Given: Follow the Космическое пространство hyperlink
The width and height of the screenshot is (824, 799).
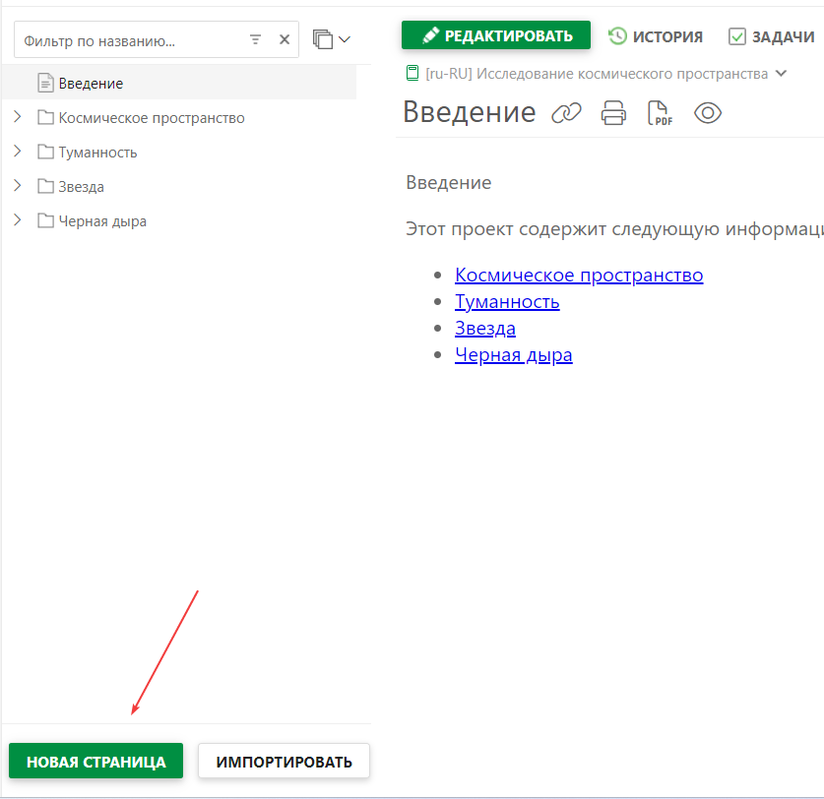Looking at the screenshot, I should click(x=579, y=275).
